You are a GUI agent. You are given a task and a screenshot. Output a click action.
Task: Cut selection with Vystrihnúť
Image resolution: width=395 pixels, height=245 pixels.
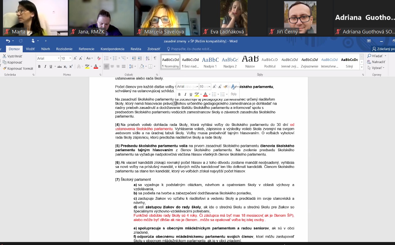tap(12, 56)
